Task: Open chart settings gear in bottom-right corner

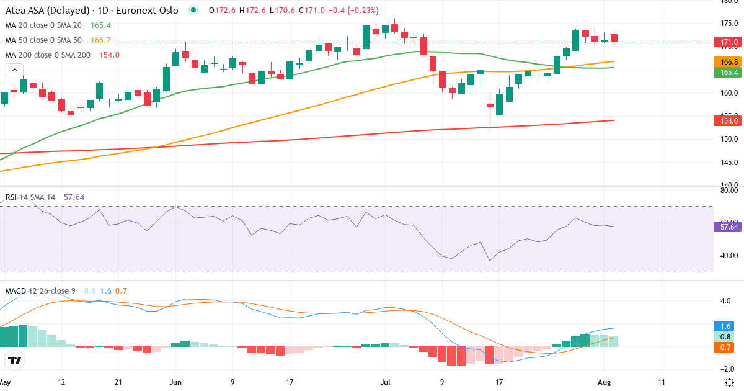Action: (x=729, y=382)
